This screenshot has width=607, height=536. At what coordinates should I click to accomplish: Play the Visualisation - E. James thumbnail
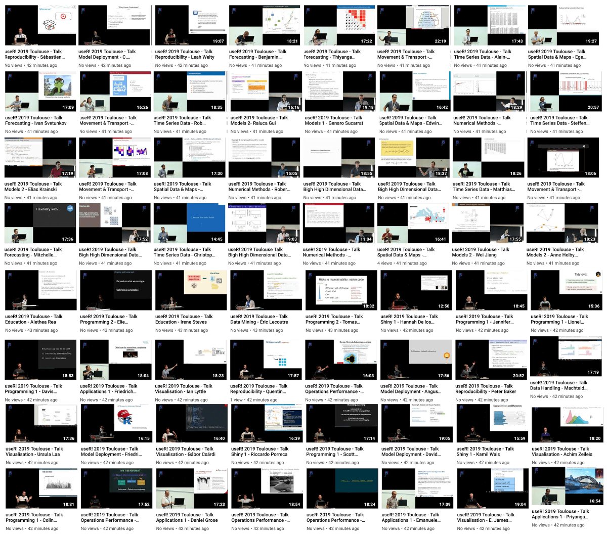point(493,488)
